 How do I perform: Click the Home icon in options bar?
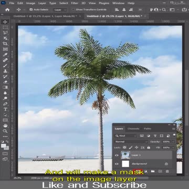(x=7, y=10)
